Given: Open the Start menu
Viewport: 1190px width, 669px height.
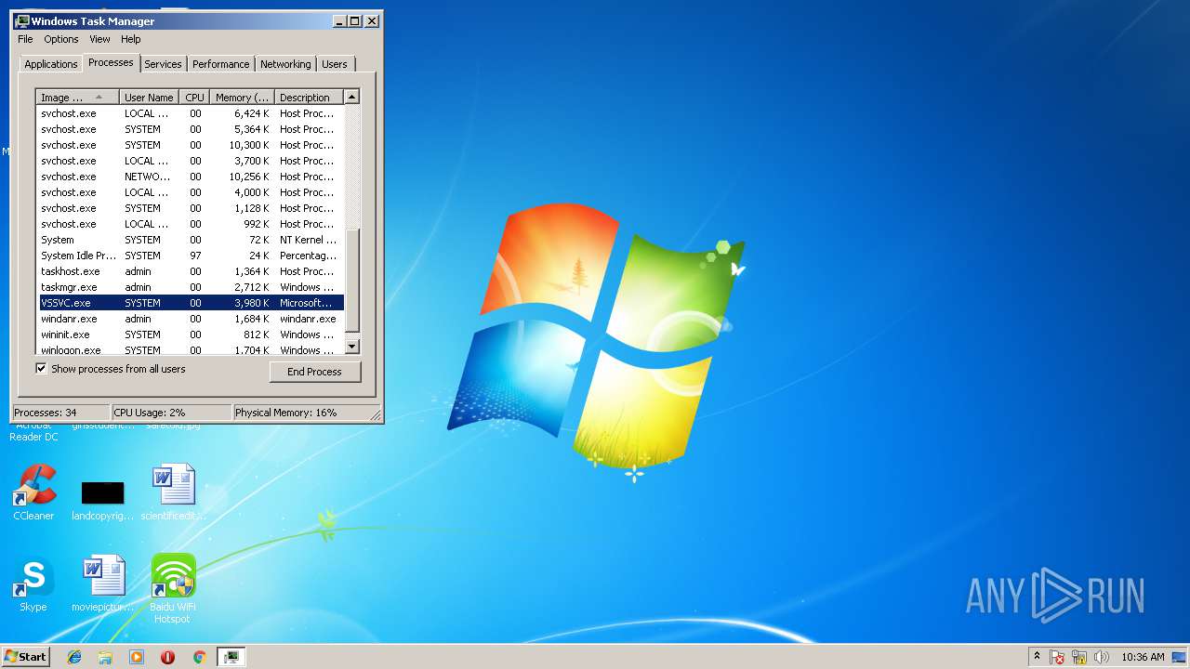Looking at the screenshot, I should click(25, 657).
